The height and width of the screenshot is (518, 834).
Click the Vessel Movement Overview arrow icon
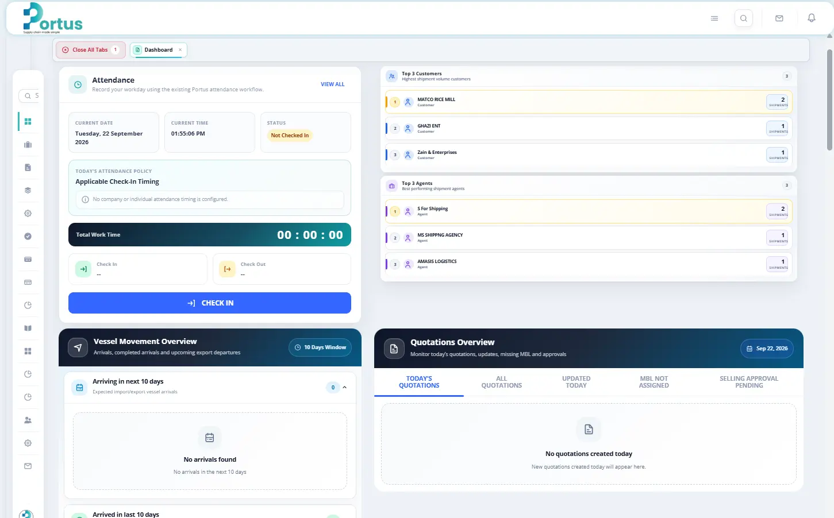[78, 347]
